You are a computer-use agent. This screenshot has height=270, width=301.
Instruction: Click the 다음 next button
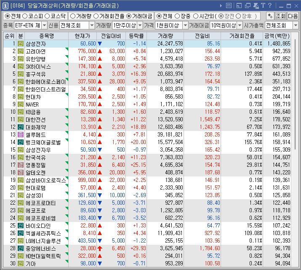click(293, 16)
